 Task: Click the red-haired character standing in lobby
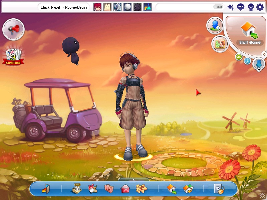point(132,106)
